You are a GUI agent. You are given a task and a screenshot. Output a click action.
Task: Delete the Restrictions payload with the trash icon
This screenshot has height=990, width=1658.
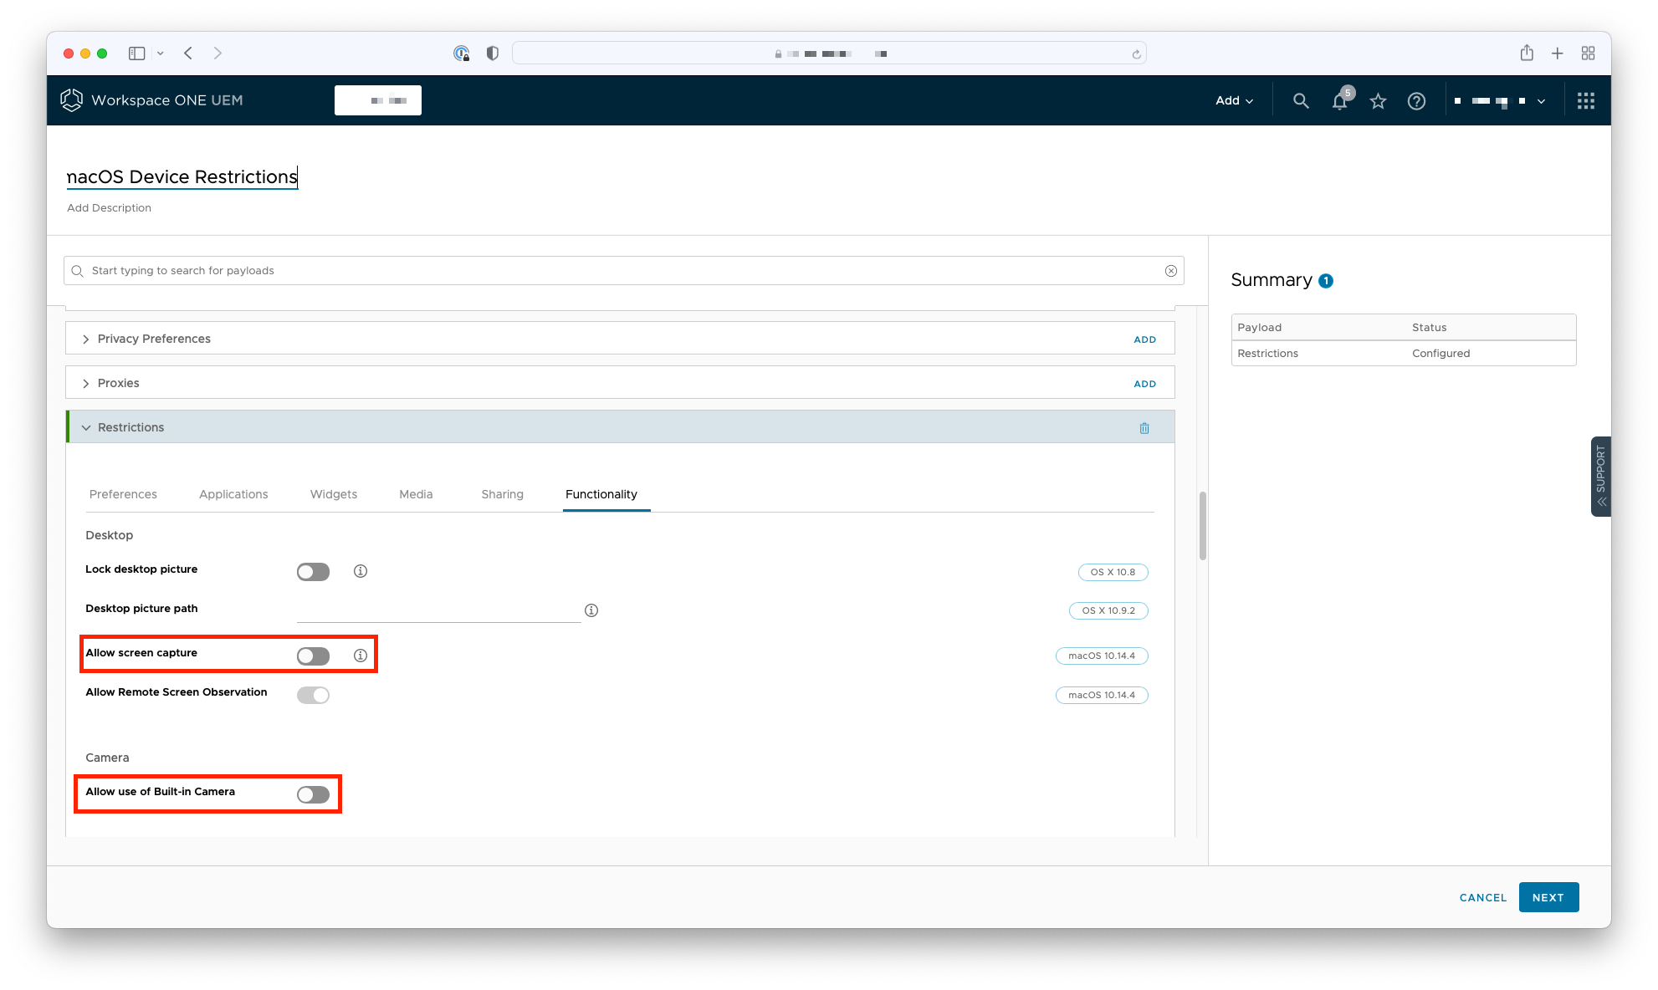[x=1144, y=427]
